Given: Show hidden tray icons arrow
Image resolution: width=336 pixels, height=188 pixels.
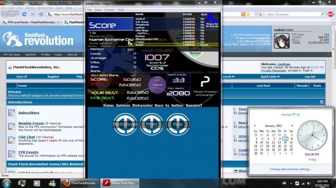Looking at the screenshot, I should (291, 183).
